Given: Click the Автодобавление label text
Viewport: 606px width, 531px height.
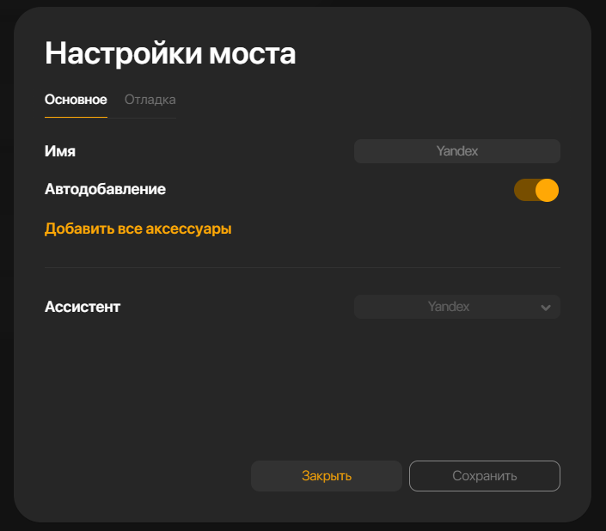Looking at the screenshot, I should click(105, 189).
